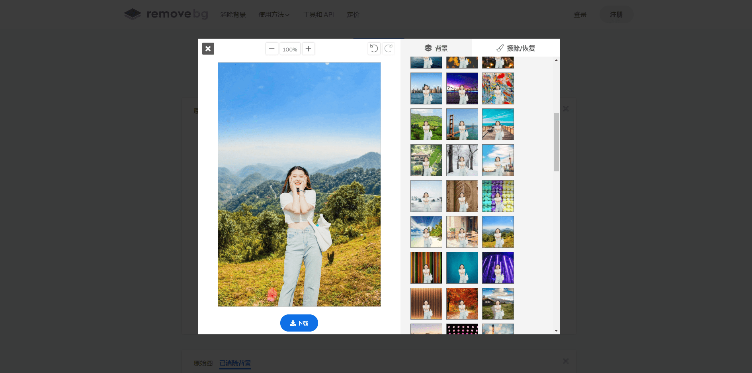
Task: Select the tropical beach palm background
Action: pos(426,232)
